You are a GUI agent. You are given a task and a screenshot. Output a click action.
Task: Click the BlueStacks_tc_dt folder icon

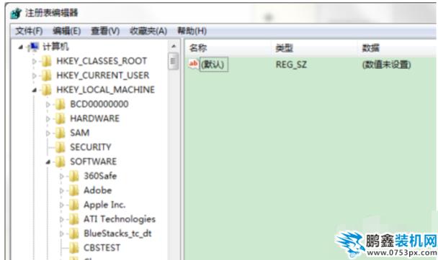74,234
